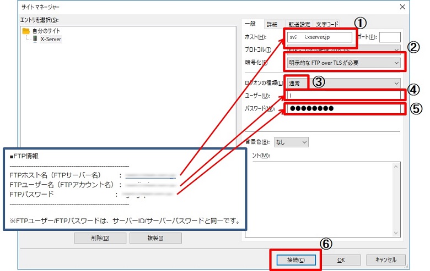
Task: Open the ログオンの種類 dropdown
Action: coord(343,83)
